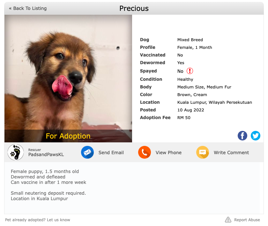Click Pet already adopted? Let us know

click(38, 220)
